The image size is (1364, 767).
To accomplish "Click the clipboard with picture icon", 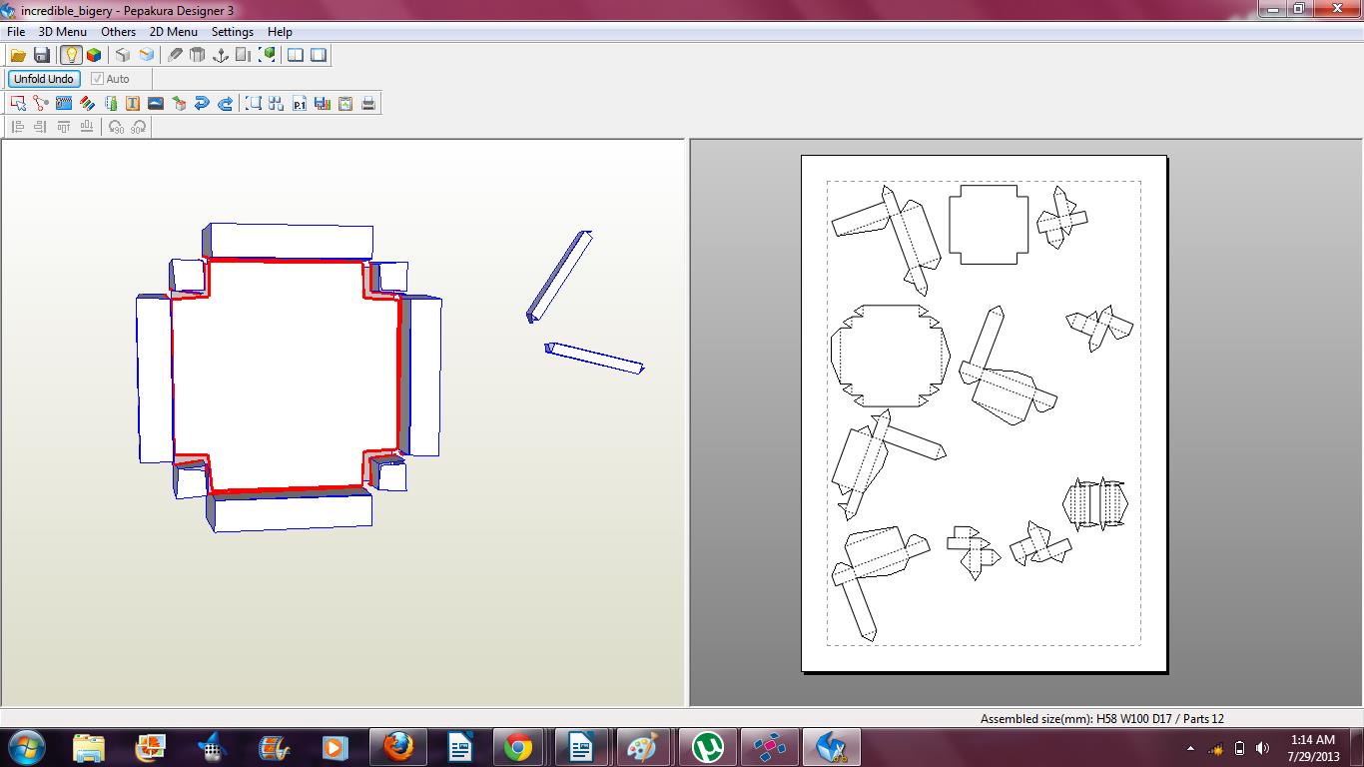I will coord(345,103).
